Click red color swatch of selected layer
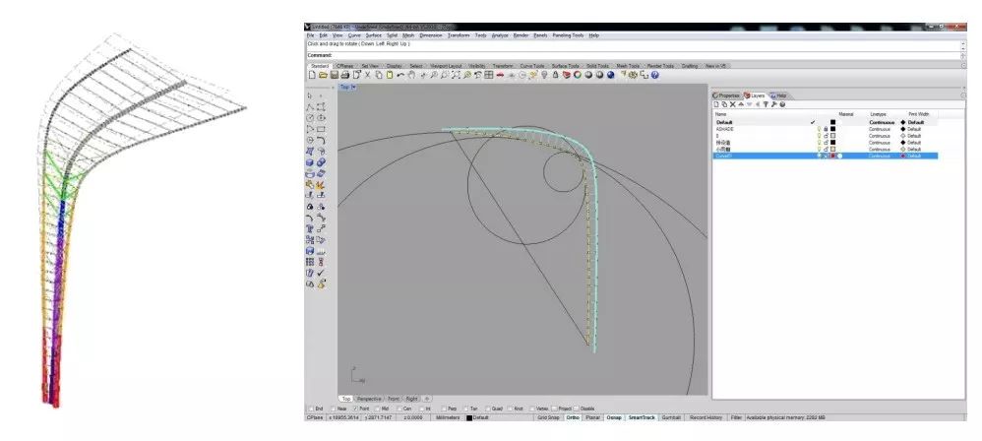 (832, 156)
